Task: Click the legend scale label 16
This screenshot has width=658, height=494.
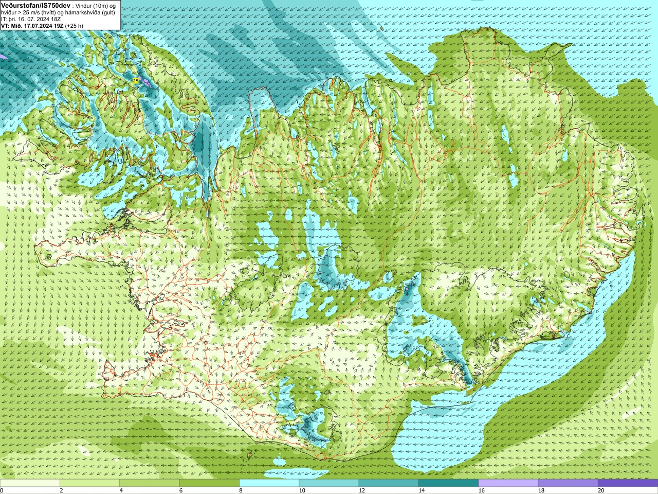Action: (x=482, y=490)
